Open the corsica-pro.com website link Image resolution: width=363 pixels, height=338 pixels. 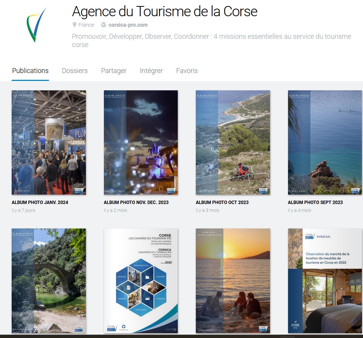[128, 25]
